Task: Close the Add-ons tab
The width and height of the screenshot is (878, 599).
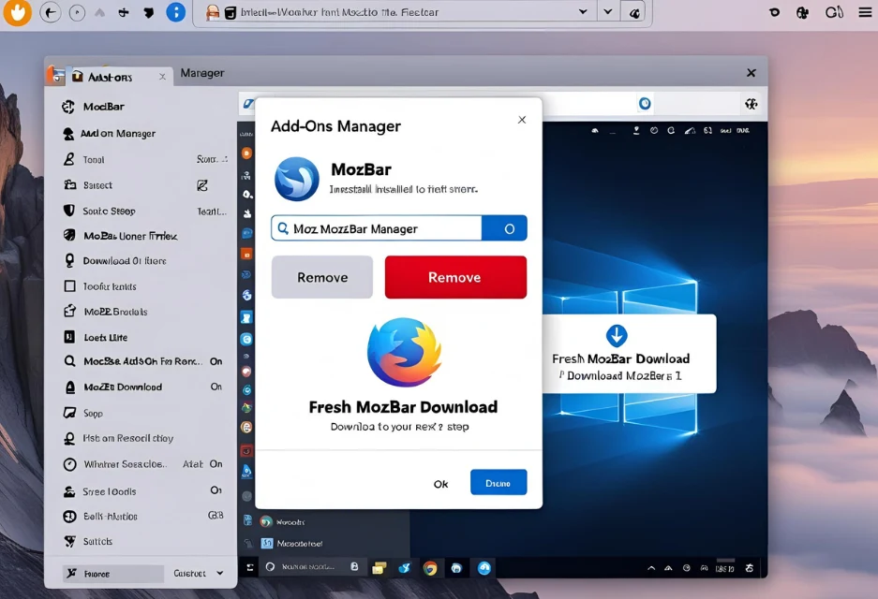Action: (x=162, y=77)
